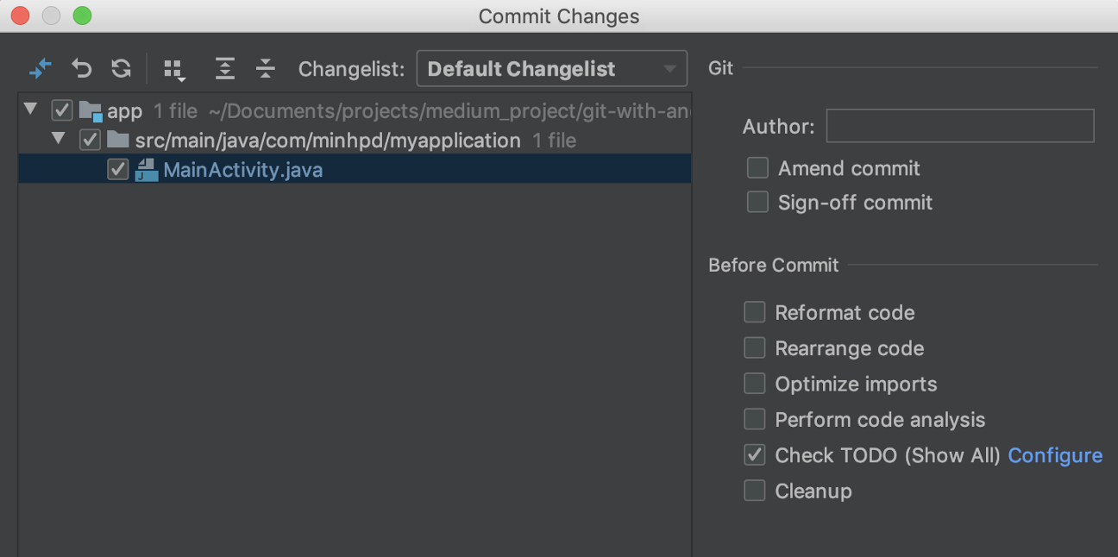Click the app module folder icon
The height and width of the screenshot is (557, 1118).
pyautogui.click(x=91, y=111)
